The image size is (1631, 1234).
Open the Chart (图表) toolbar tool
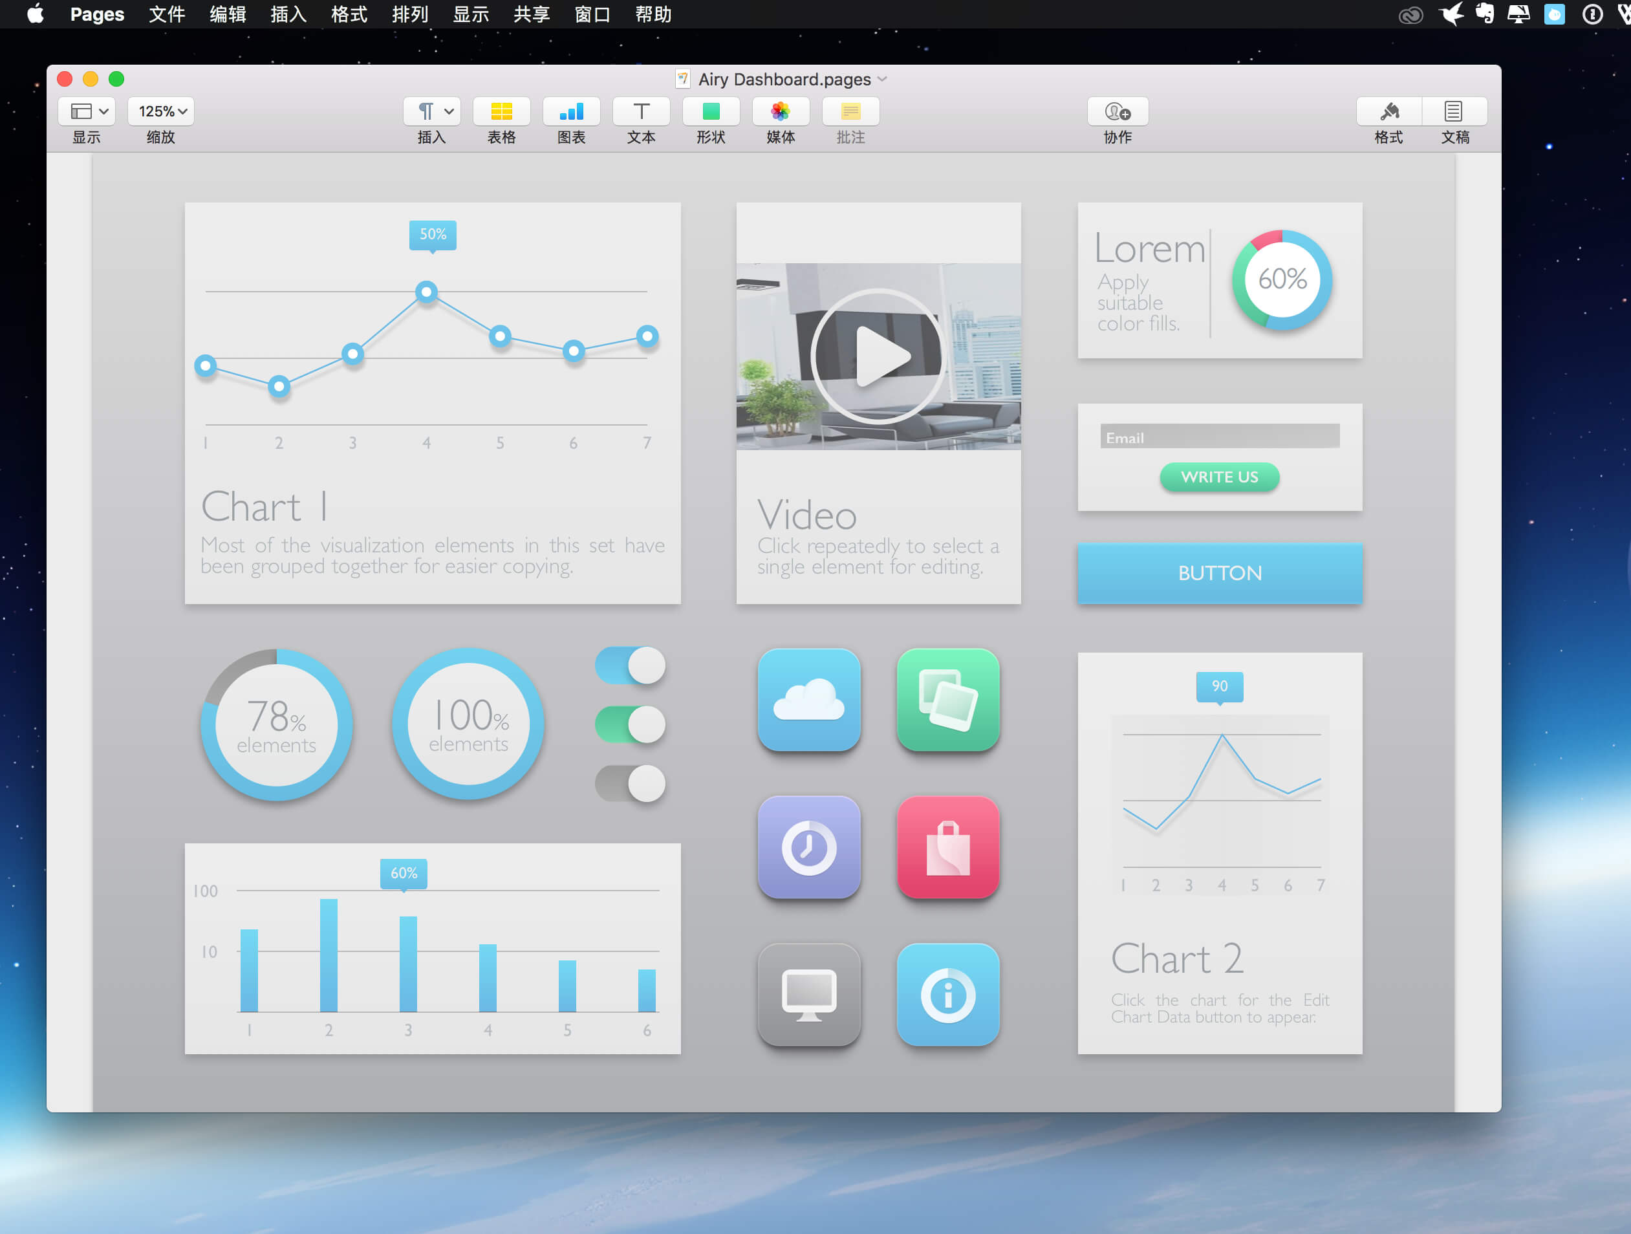pyautogui.click(x=572, y=111)
